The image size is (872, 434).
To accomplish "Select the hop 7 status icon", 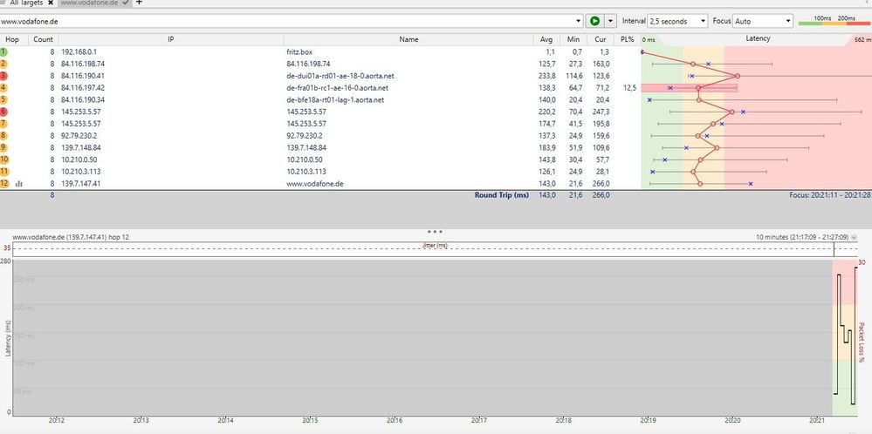I will click(3, 124).
